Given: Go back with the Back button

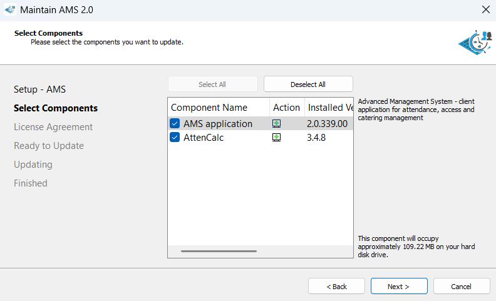Looking at the screenshot, I should coord(336,287).
